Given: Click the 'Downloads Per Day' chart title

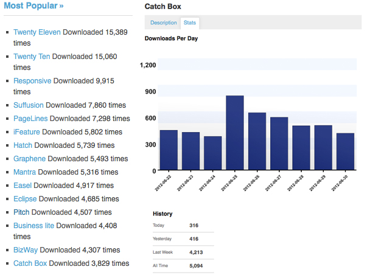Looking at the screenshot, I should [x=172, y=38].
